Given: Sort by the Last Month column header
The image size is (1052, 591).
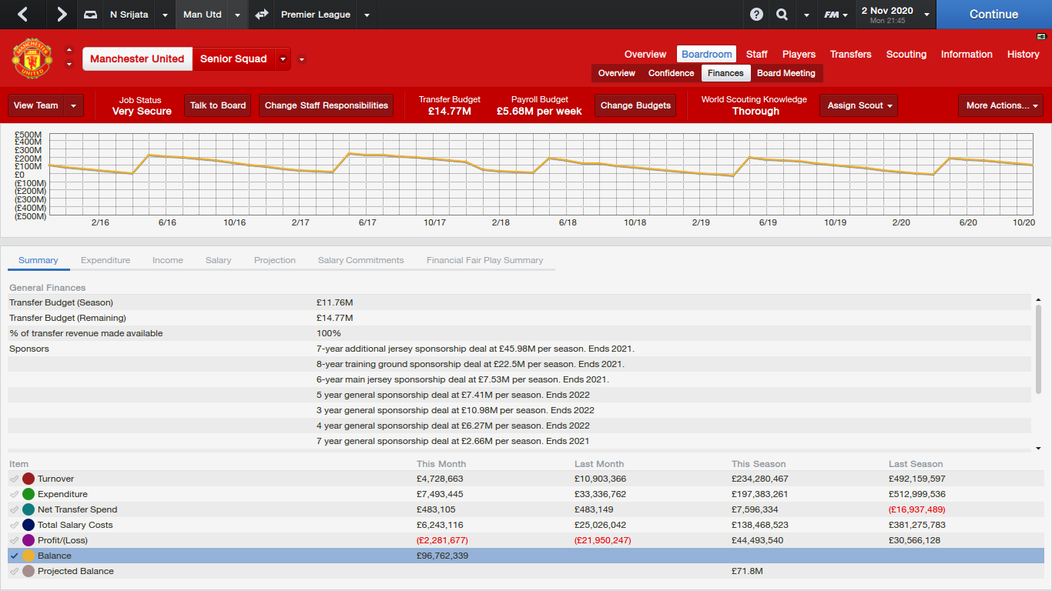Looking at the screenshot, I should (599, 464).
